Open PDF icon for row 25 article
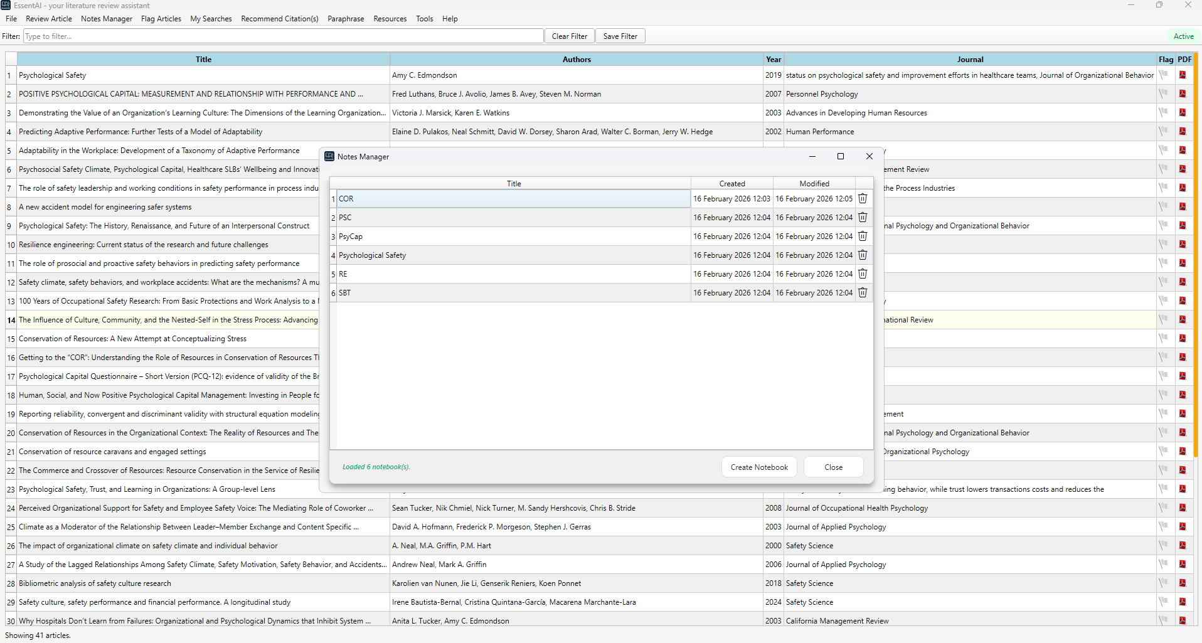 (x=1183, y=527)
